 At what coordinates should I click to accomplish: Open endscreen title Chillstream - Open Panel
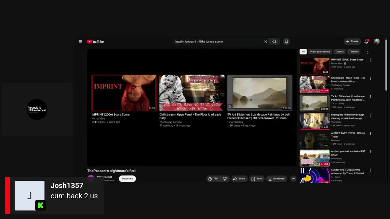(190, 116)
